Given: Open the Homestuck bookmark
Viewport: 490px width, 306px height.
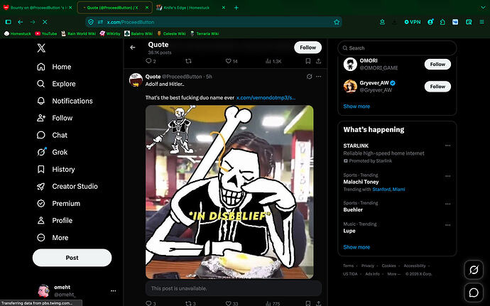Looking at the screenshot, I should tap(18, 33).
